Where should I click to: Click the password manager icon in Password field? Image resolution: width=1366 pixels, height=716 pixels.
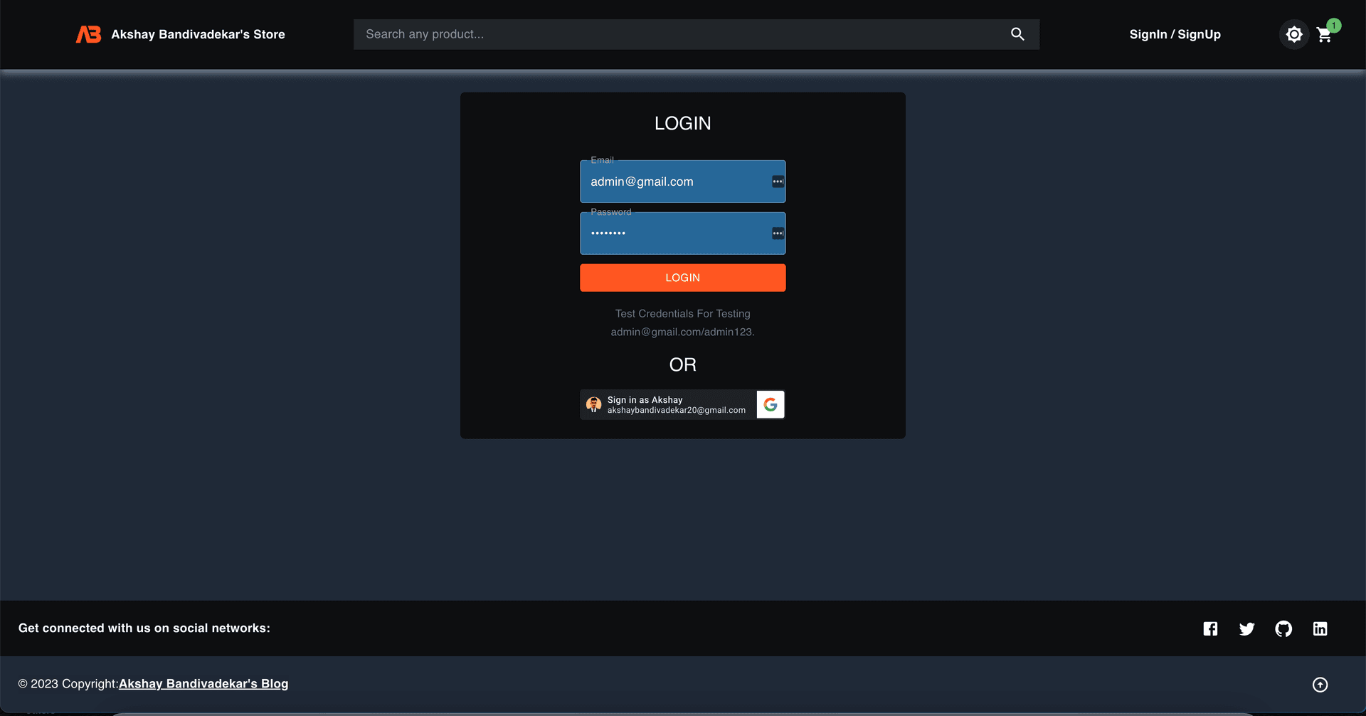[778, 233]
